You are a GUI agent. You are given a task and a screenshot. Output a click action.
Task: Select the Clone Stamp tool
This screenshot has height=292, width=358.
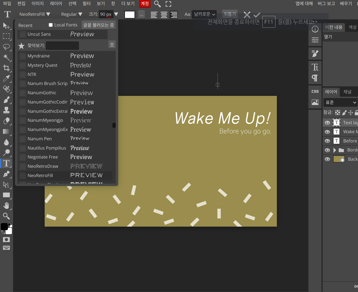[x=6, y=110]
